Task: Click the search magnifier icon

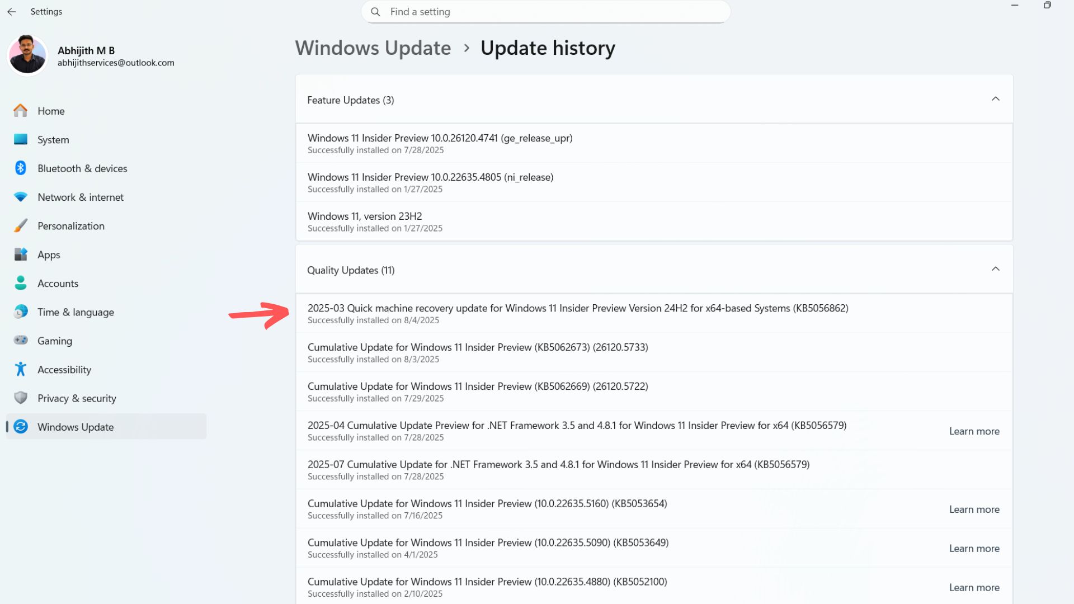Action: 375,12
